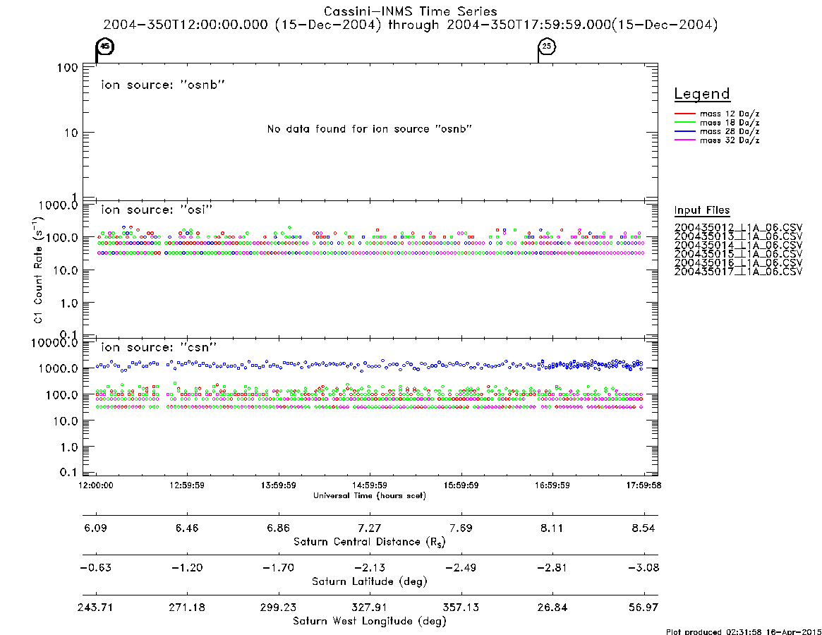Click the -1.70 latitude value
This screenshot has width=822, height=635.
tap(279, 568)
